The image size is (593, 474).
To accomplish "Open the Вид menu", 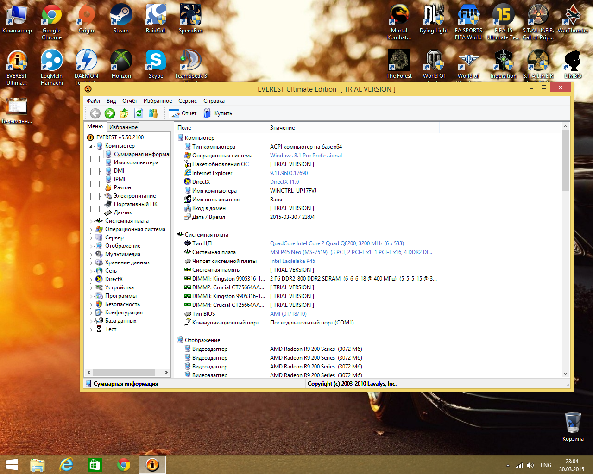I will point(111,101).
